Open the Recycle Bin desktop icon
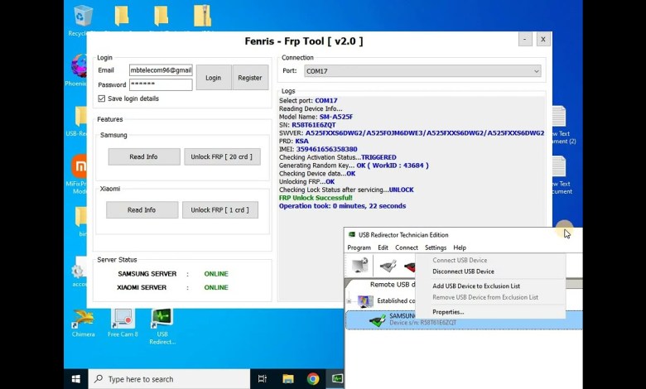 point(83,17)
